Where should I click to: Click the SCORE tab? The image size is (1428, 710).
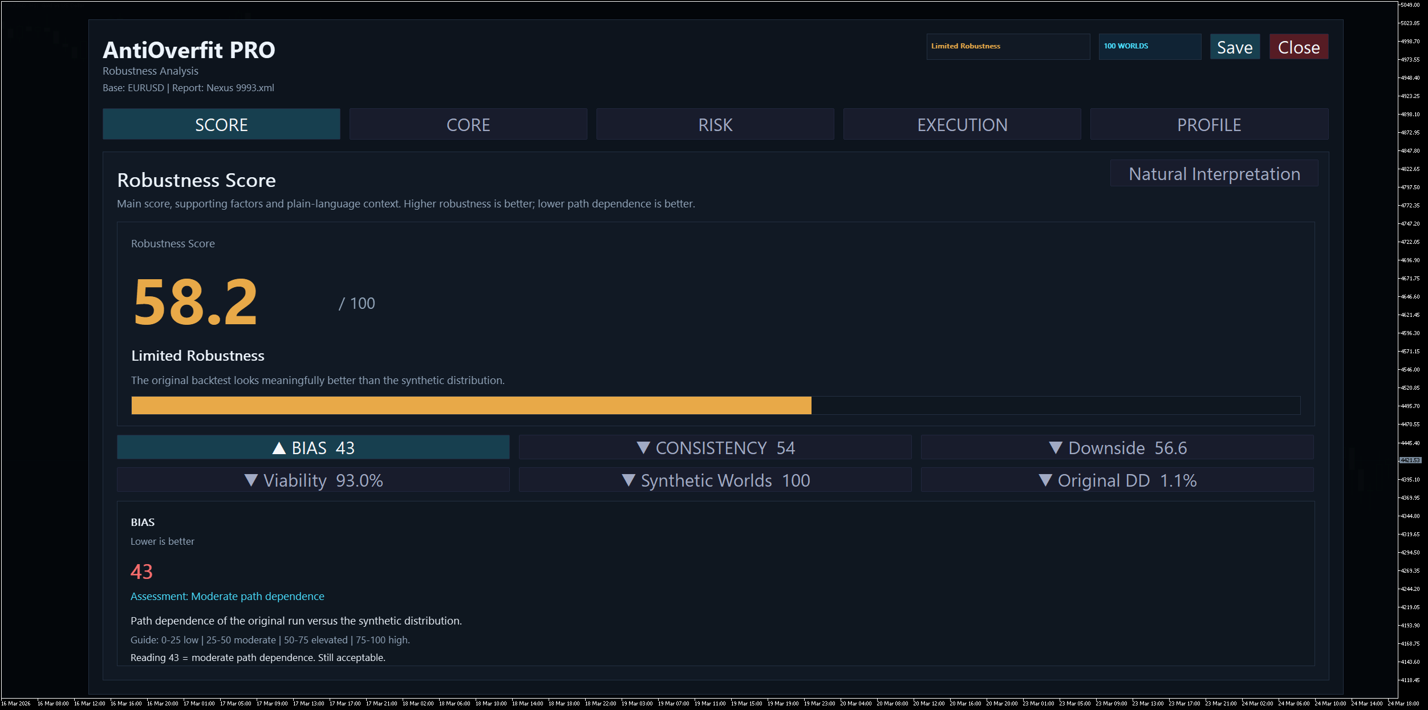pos(221,124)
